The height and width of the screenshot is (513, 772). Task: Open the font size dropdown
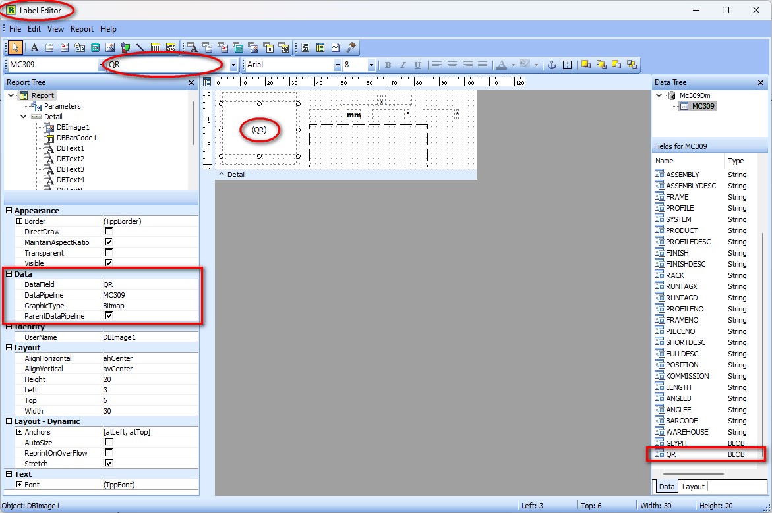(x=371, y=65)
